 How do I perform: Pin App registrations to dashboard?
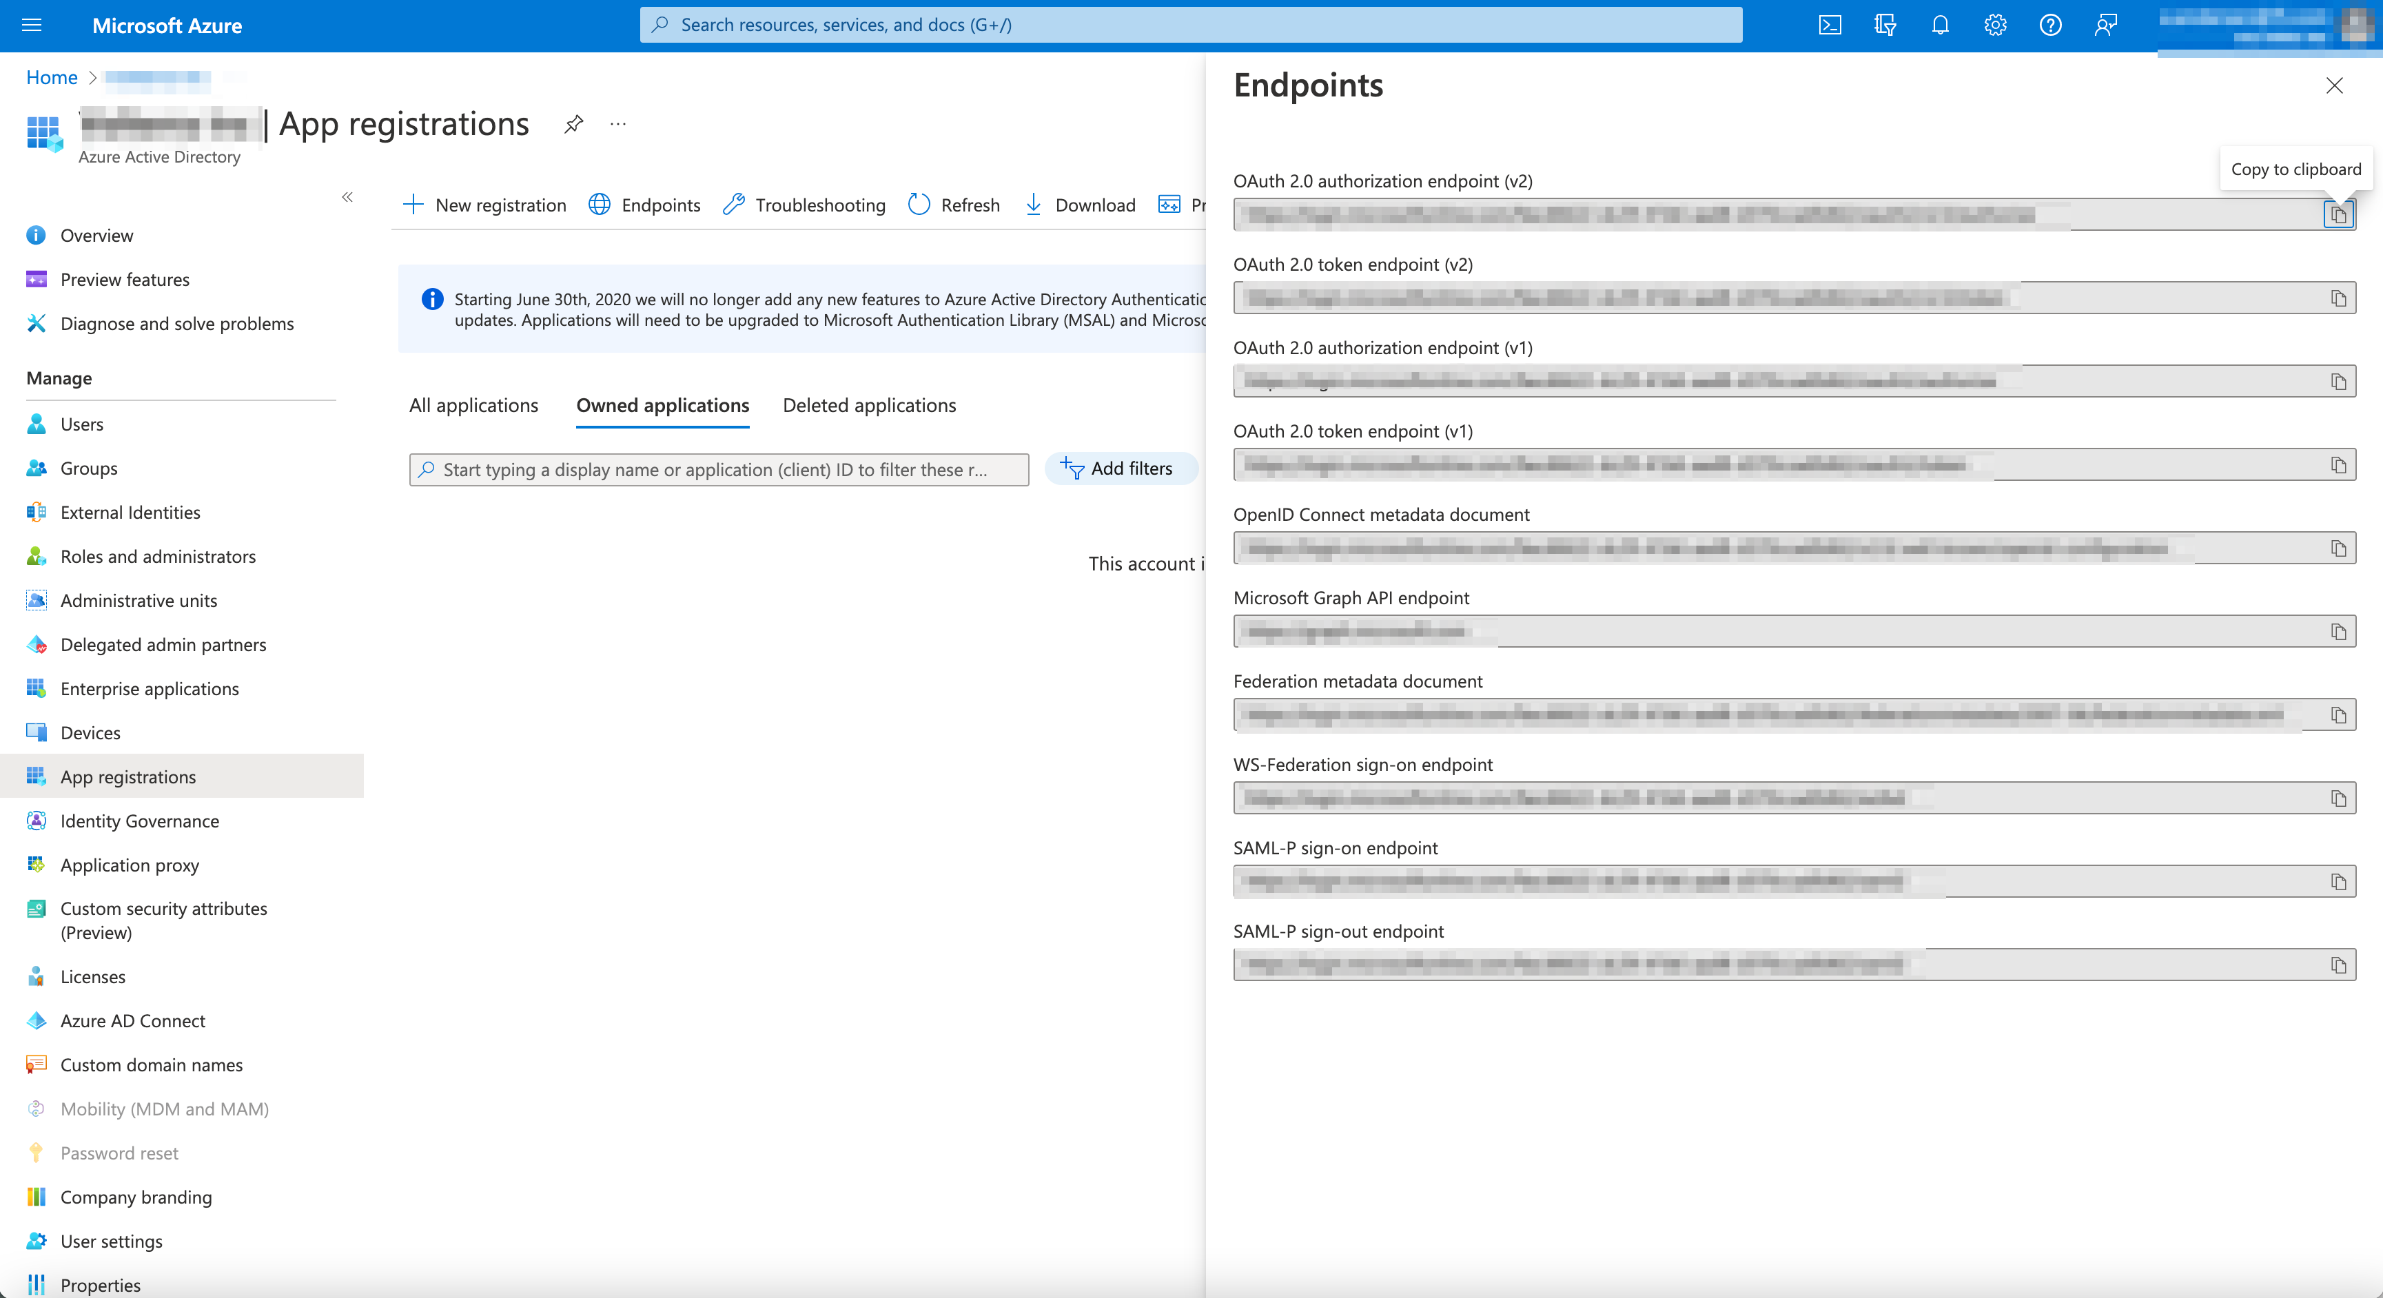(x=573, y=124)
